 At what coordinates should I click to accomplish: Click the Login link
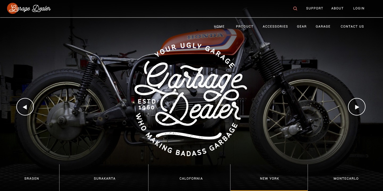[359, 8]
